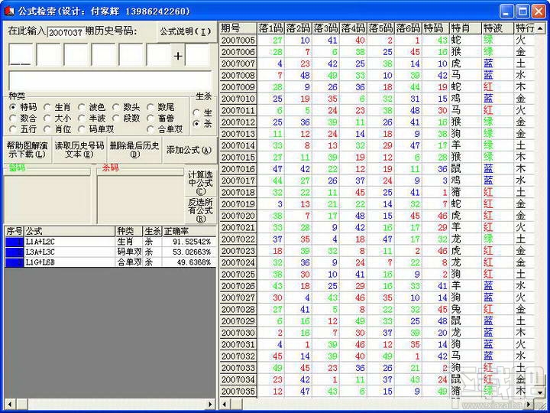Click right arrow of formula list scrollbar
This screenshot has height=413, width=550.
(x=211, y=404)
